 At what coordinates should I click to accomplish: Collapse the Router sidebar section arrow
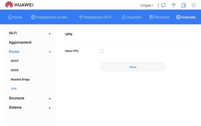point(50,52)
